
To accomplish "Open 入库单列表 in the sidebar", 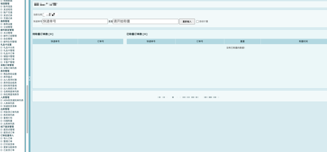I will pyautogui.click(x=9, y=103).
